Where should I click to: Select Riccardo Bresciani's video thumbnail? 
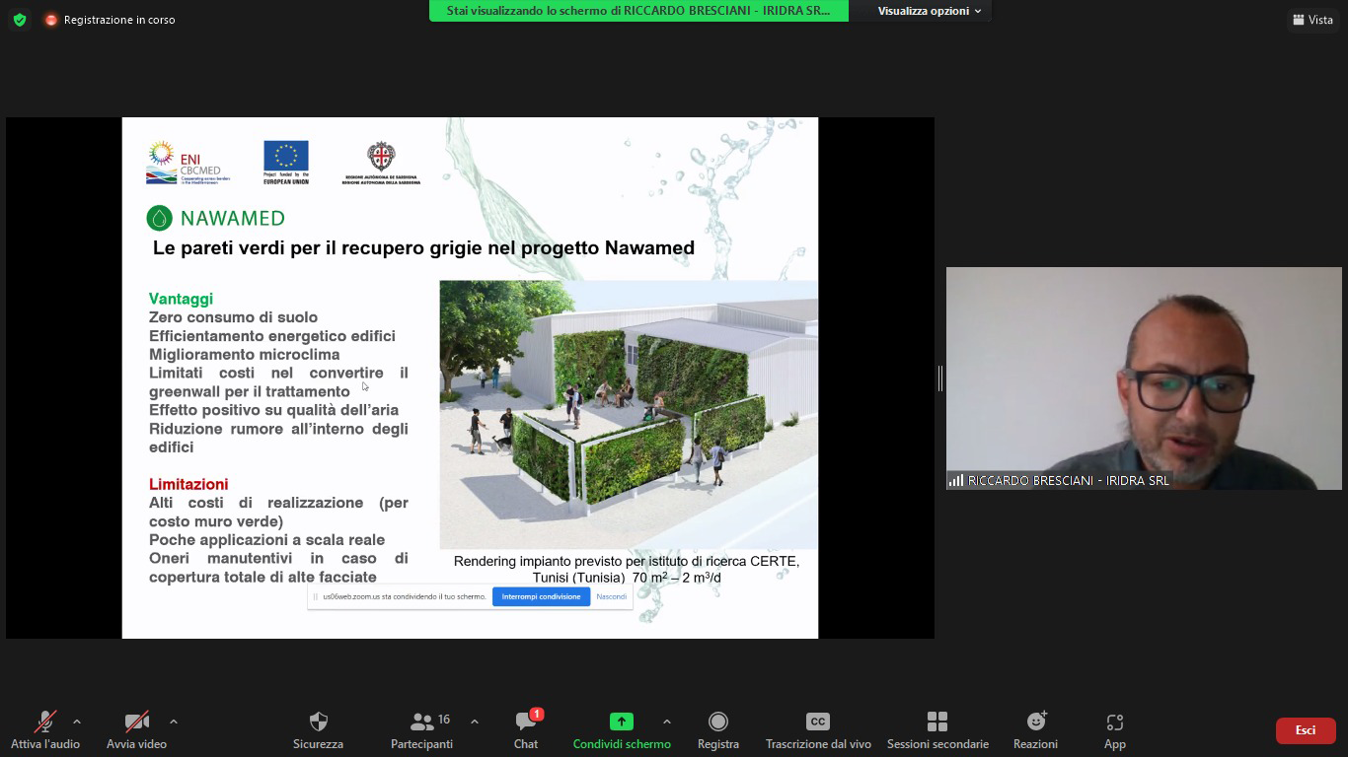pyautogui.click(x=1144, y=378)
